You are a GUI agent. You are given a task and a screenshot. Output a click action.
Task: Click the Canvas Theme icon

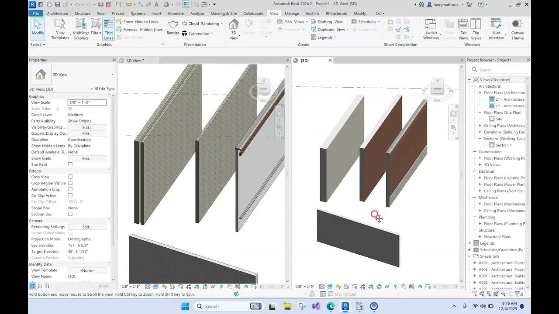click(x=518, y=27)
